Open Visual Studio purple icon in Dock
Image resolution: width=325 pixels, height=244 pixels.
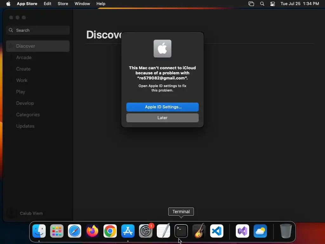tap(242, 231)
